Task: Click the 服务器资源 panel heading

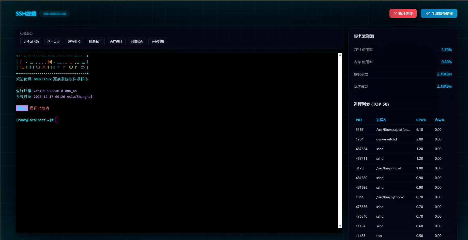Action: tap(364, 36)
